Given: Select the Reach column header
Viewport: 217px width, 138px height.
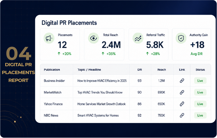Looking at the screenshot, I should click(161, 69).
